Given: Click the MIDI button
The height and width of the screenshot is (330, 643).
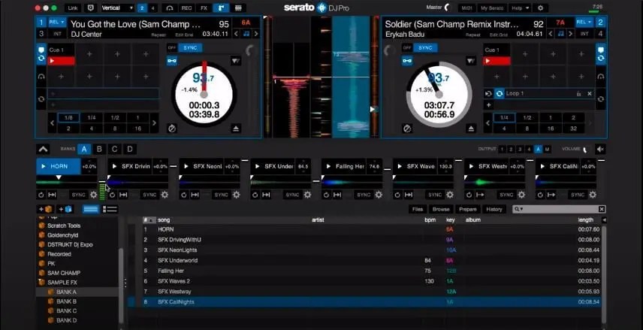Looking at the screenshot, I should click(x=466, y=8).
